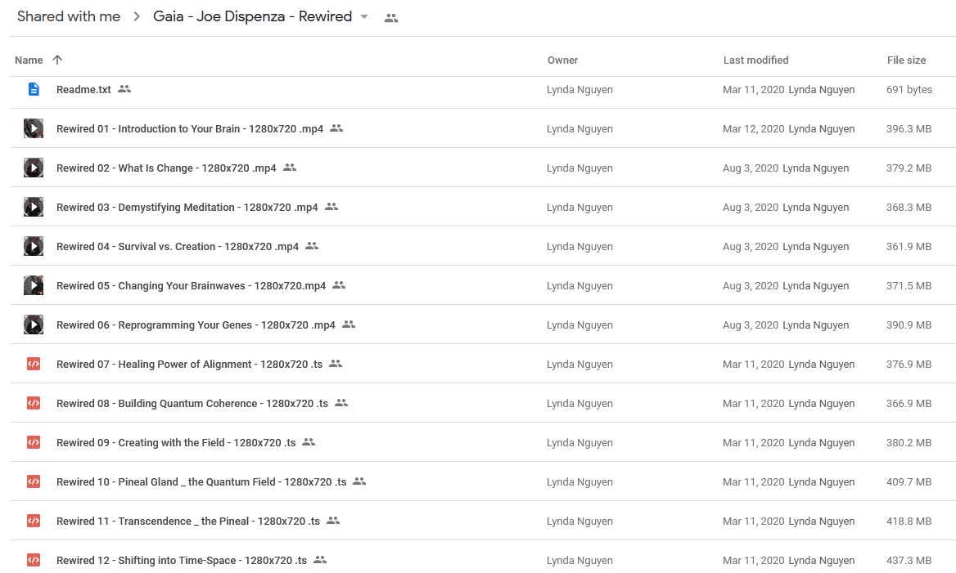
Task: Click Mar 11, 2020 date in Rewired 09 row
Action: point(753,443)
